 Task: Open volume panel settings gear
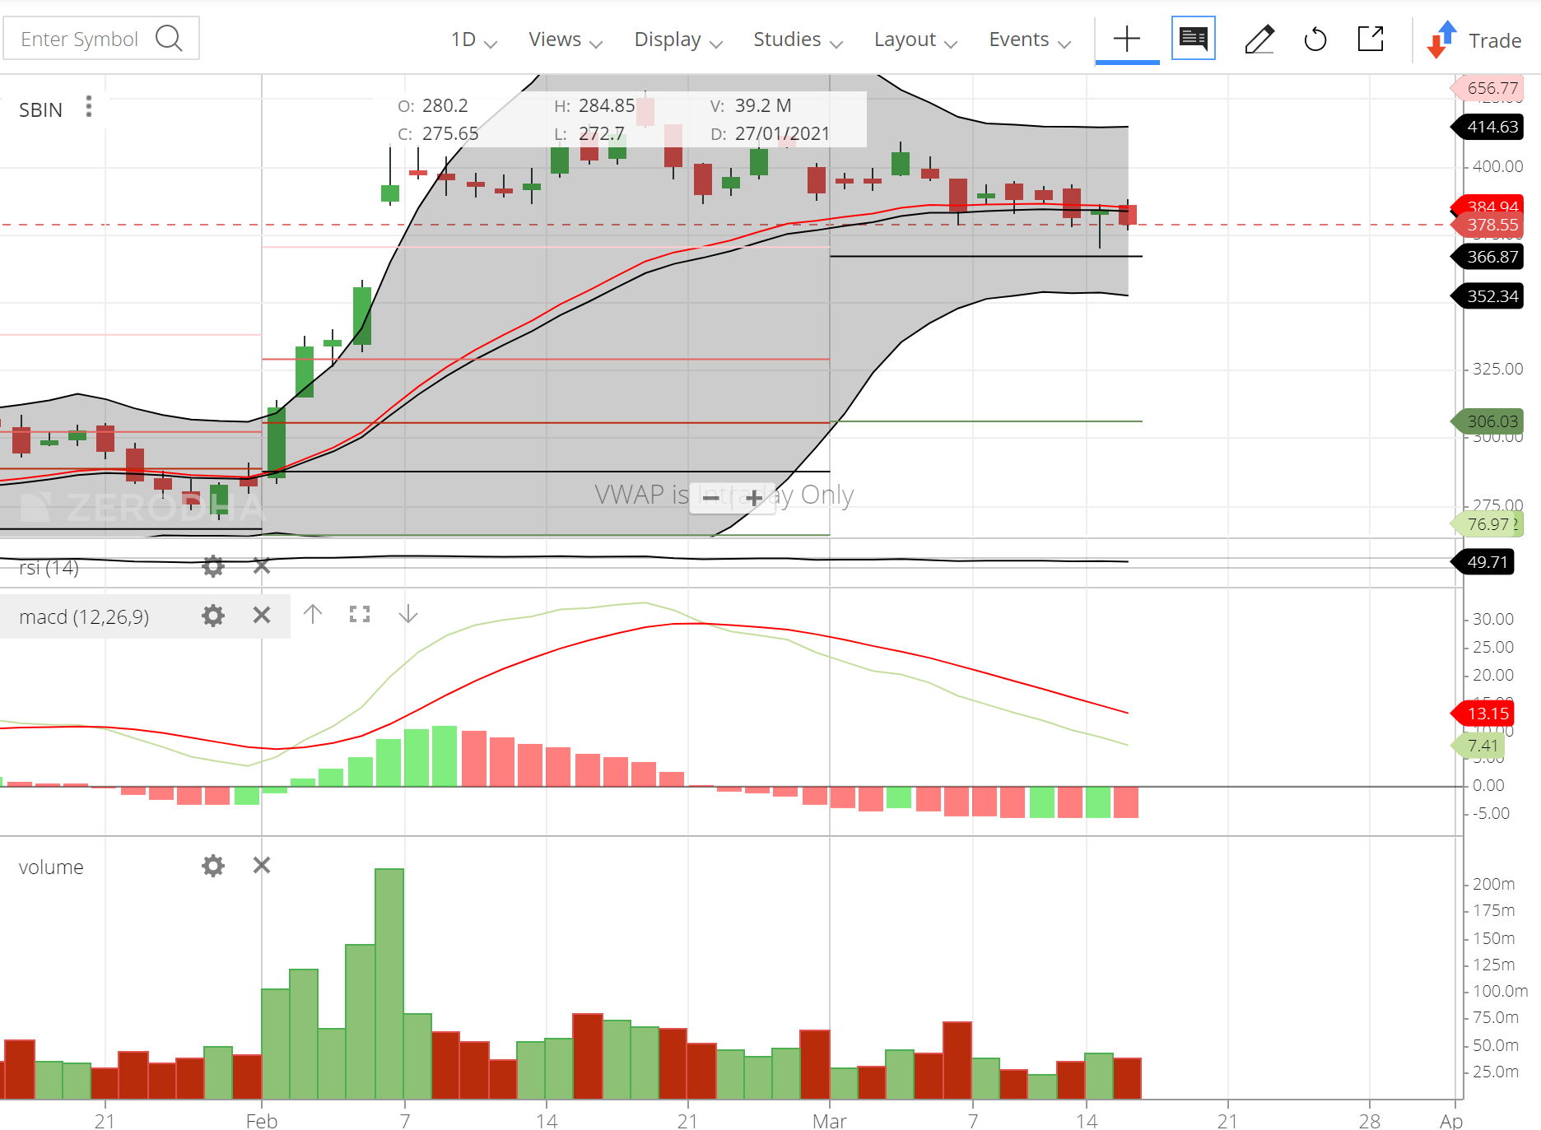[213, 866]
